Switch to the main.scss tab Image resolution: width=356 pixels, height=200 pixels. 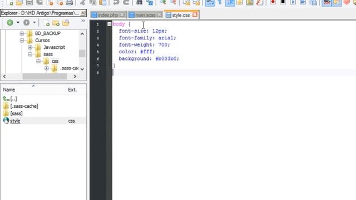click(x=145, y=15)
